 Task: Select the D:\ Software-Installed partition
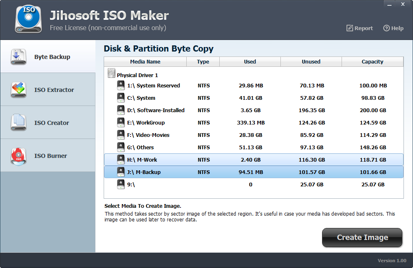coord(254,110)
